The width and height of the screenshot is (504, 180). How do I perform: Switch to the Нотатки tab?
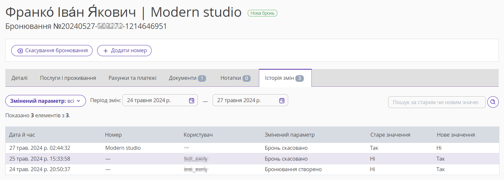click(235, 78)
